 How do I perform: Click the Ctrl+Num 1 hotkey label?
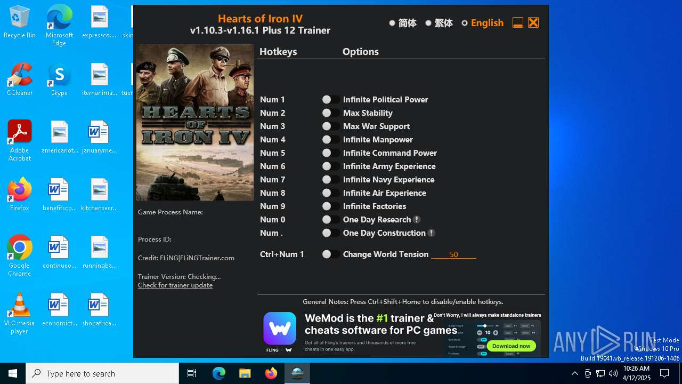tap(282, 254)
